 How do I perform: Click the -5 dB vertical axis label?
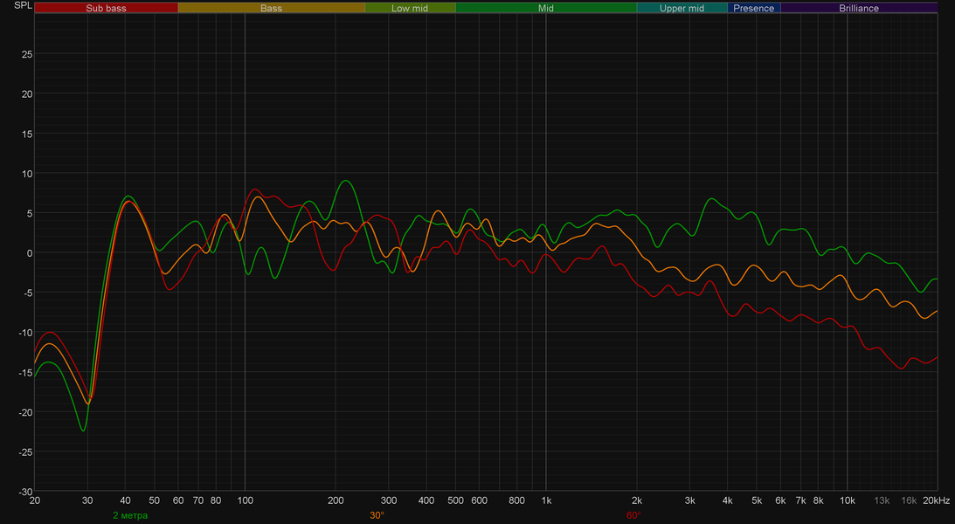point(28,293)
